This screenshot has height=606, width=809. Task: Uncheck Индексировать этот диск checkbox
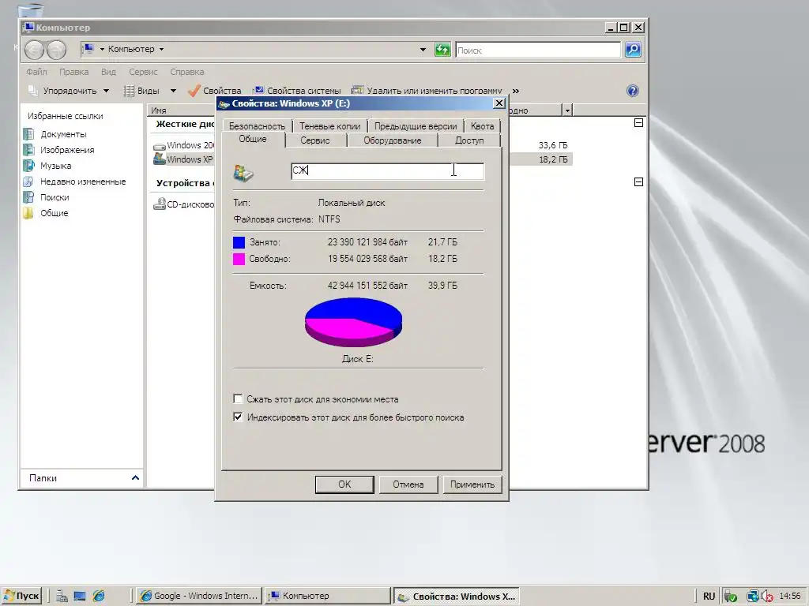tap(238, 417)
